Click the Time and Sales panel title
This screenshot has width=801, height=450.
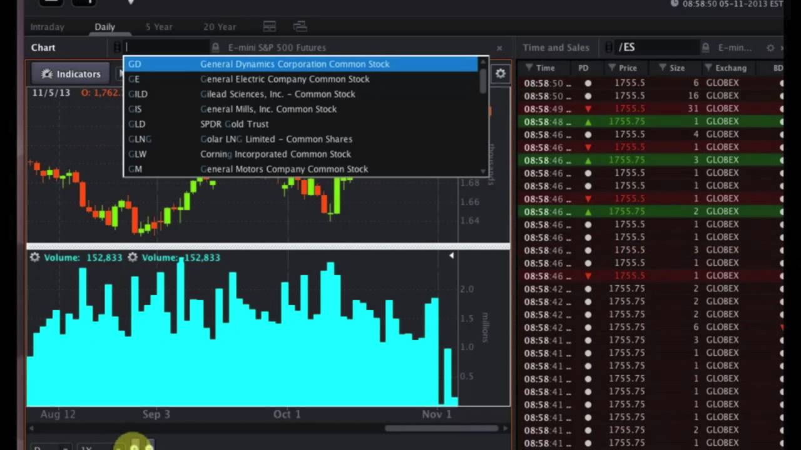pyautogui.click(x=556, y=47)
